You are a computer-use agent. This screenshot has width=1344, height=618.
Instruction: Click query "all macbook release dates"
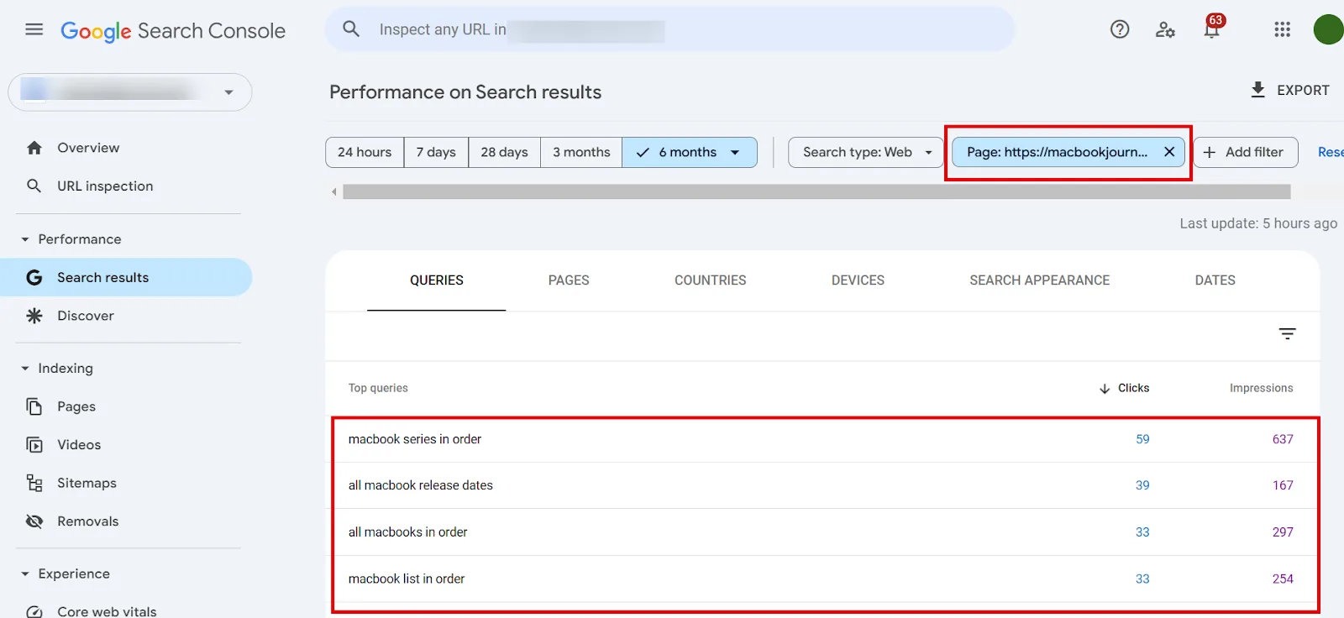point(421,485)
